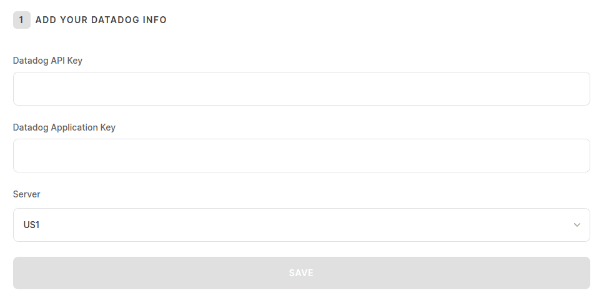Click the "Datadog API Key" label

click(47, 61)
